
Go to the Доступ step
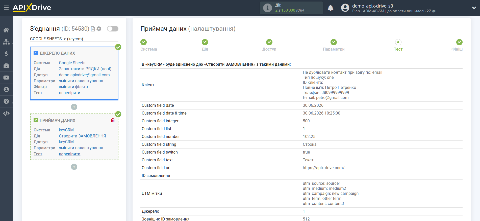pos(269,42)
